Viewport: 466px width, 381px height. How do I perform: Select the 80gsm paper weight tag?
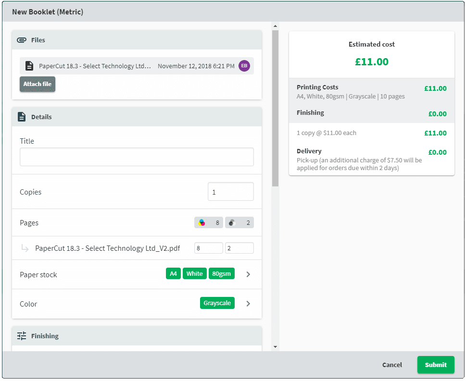click(x=221, y=273)
